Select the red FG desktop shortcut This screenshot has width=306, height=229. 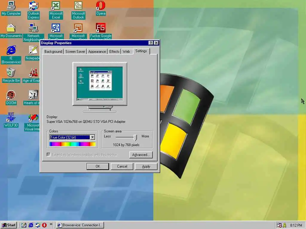point(101,31)
